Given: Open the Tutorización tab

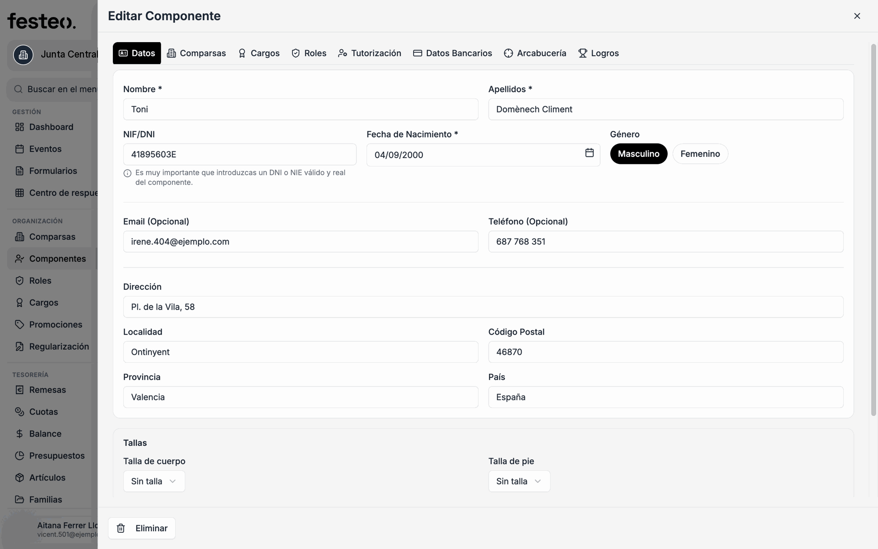Looking at the screenshot, I should click(370, 53).
